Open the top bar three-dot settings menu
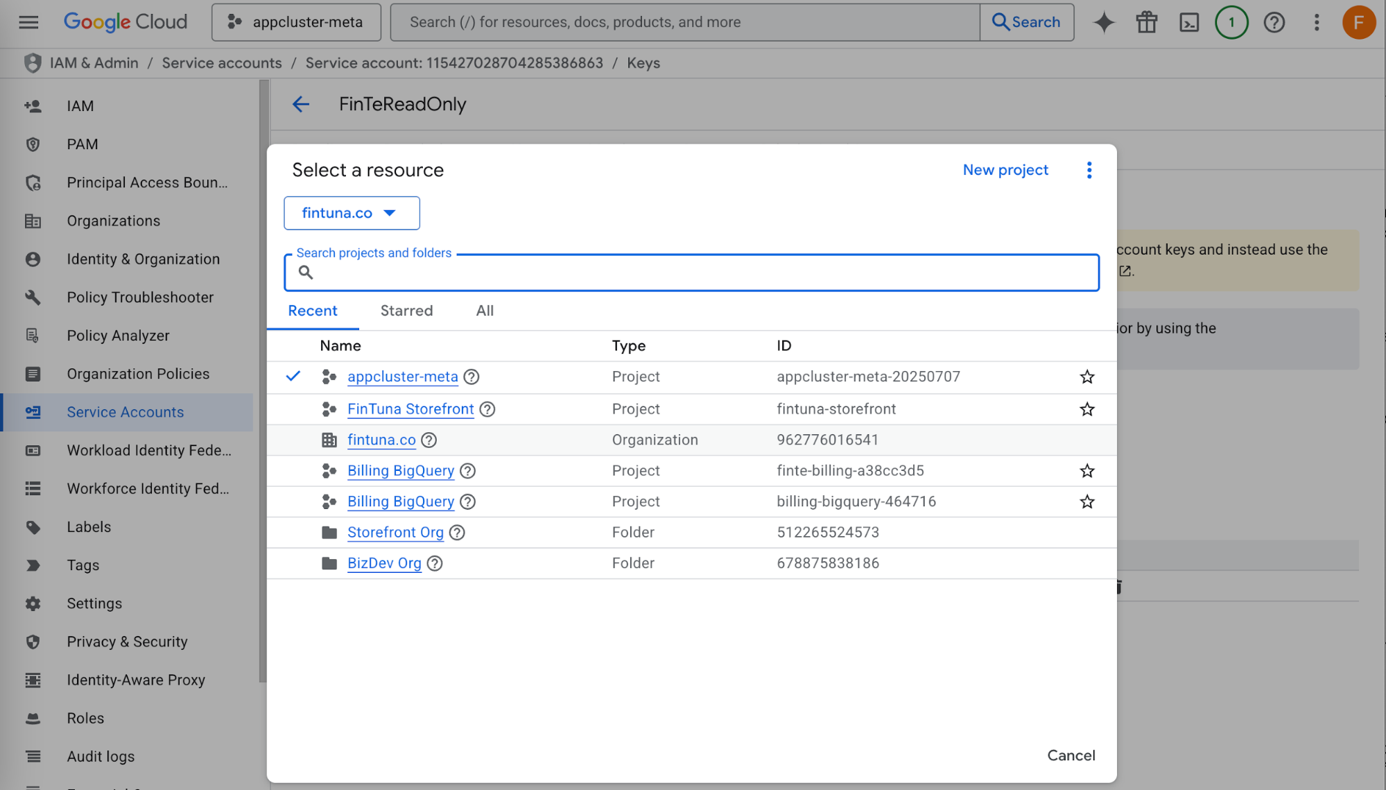This screenshot has height=790, width=1386. [x=1316, y=22]
